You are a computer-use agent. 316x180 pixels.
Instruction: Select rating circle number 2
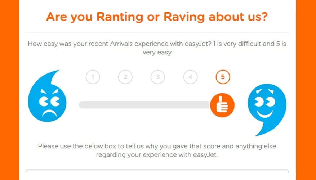click(125, 77)
